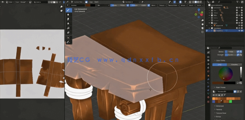Image resolution: width=245 pixels, height=120 pixels.
Task: Open the Texture properties tab
Action: tap(208, 102)
